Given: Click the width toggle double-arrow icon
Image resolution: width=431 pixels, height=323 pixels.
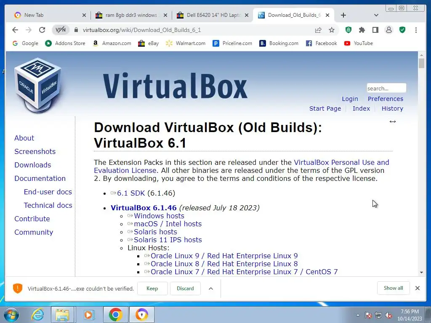Looking at the screenshot, I should 393,122.
